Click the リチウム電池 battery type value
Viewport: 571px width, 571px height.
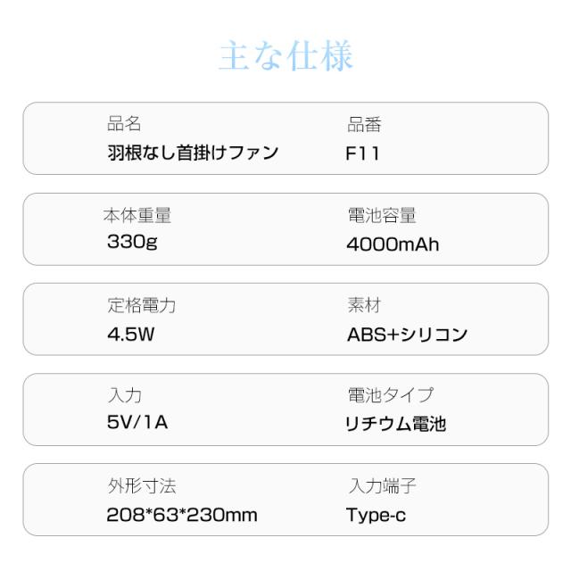pos(395,424)
